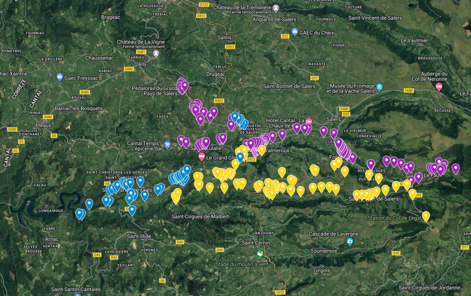Click the Laveissière label

pos(116,251)
